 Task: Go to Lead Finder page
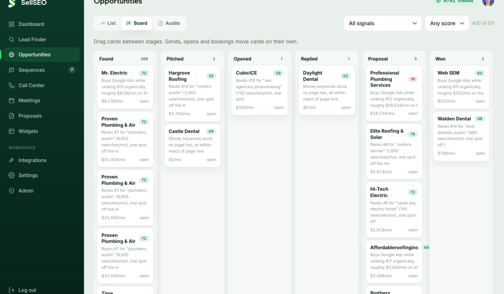click(42, 39)
